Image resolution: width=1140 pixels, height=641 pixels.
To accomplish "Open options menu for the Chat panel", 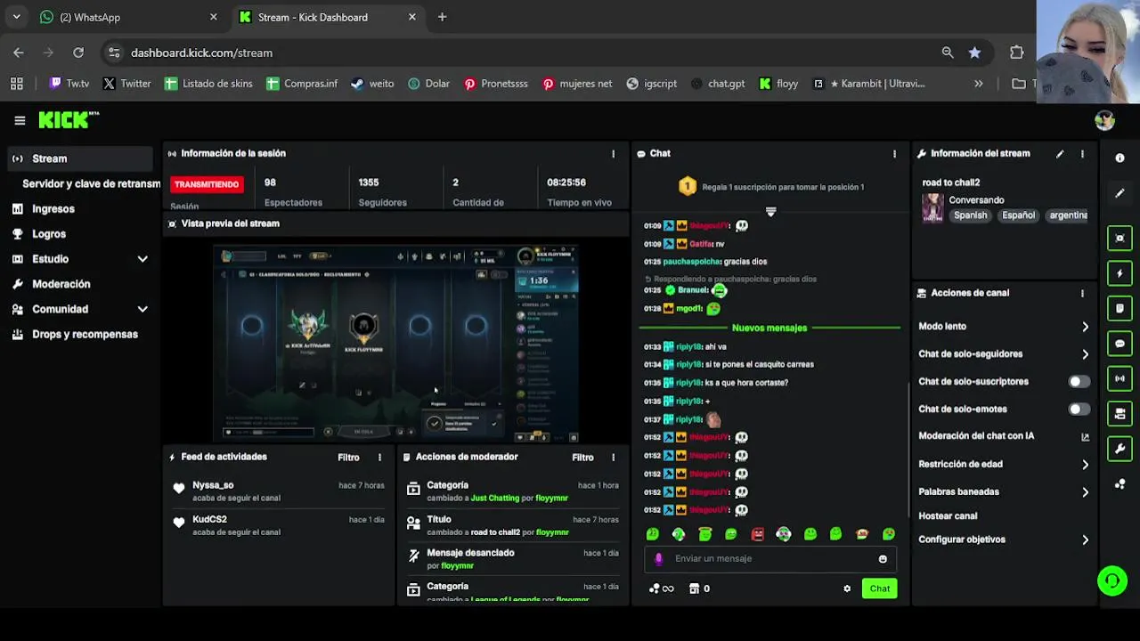I will [894, 154].
